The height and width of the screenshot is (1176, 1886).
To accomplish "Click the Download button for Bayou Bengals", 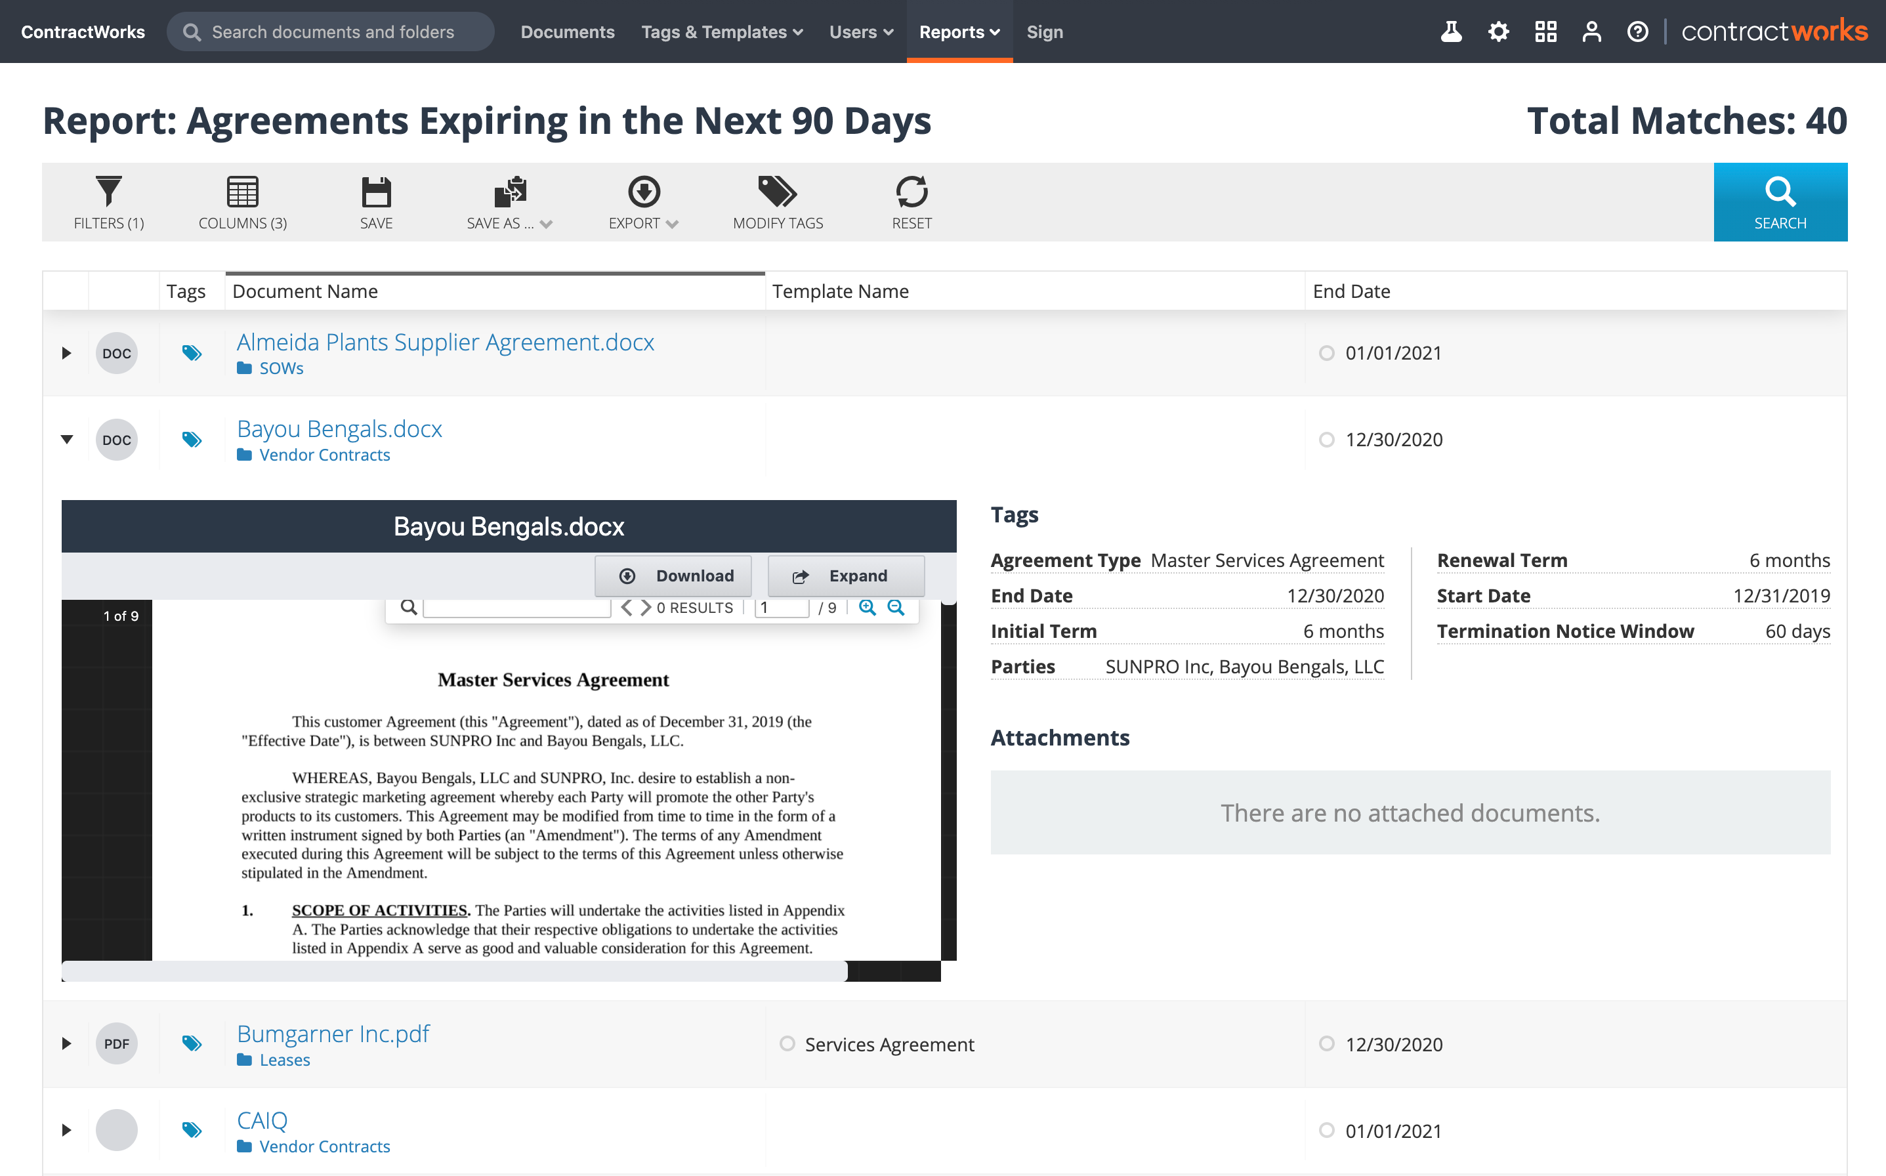I will coord(673,576).
